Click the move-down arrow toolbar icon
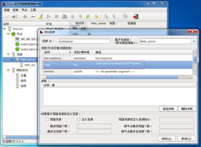This screenshot has width=201, height=147. click(x=80, y=17)
